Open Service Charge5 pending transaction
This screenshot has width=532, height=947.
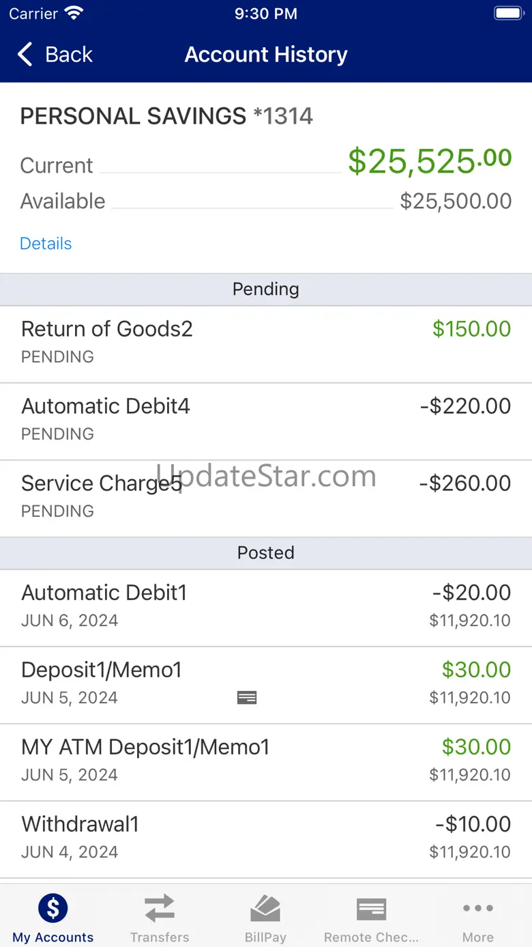(266, 498)
